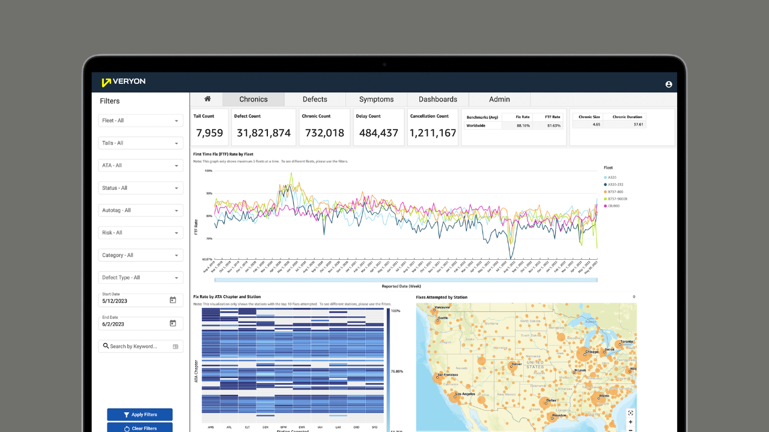Recenter the map with the focus icon
Viewport: 769px width, 432px height.
tap(630, 413)
